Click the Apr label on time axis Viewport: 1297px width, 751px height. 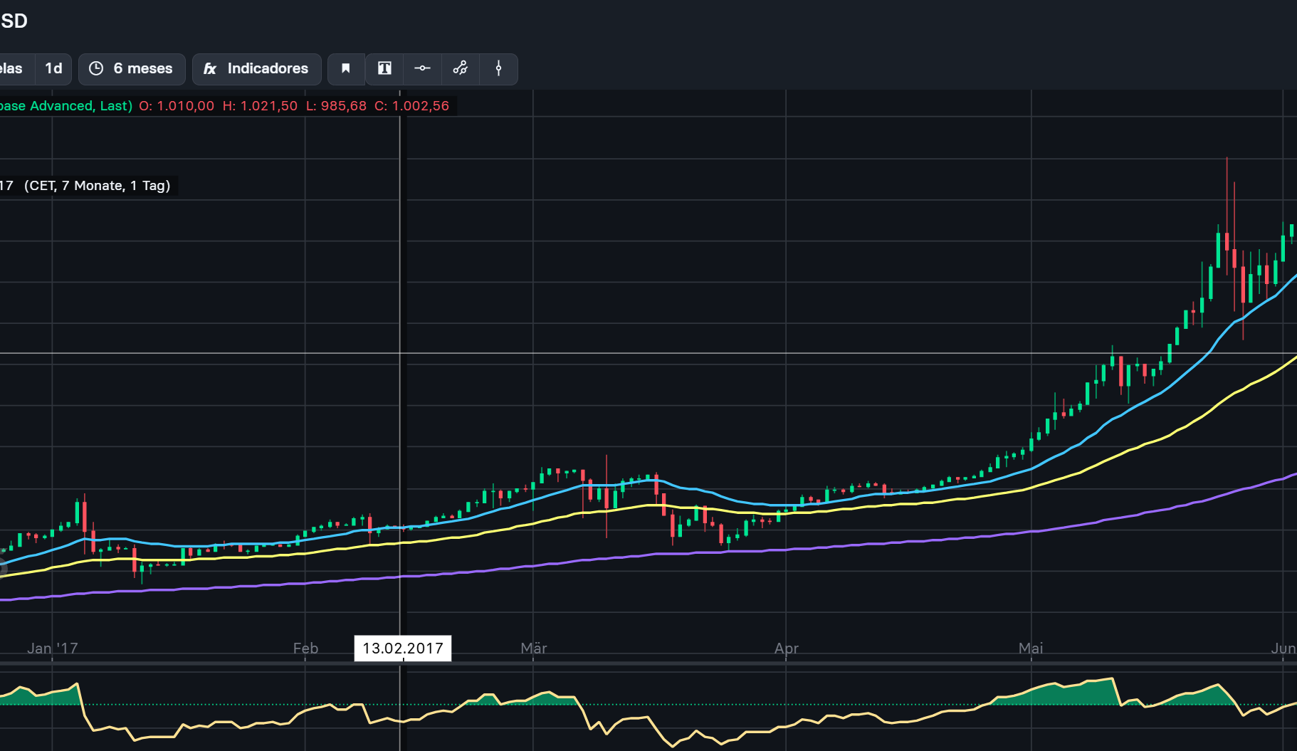[x=786, y=648]
